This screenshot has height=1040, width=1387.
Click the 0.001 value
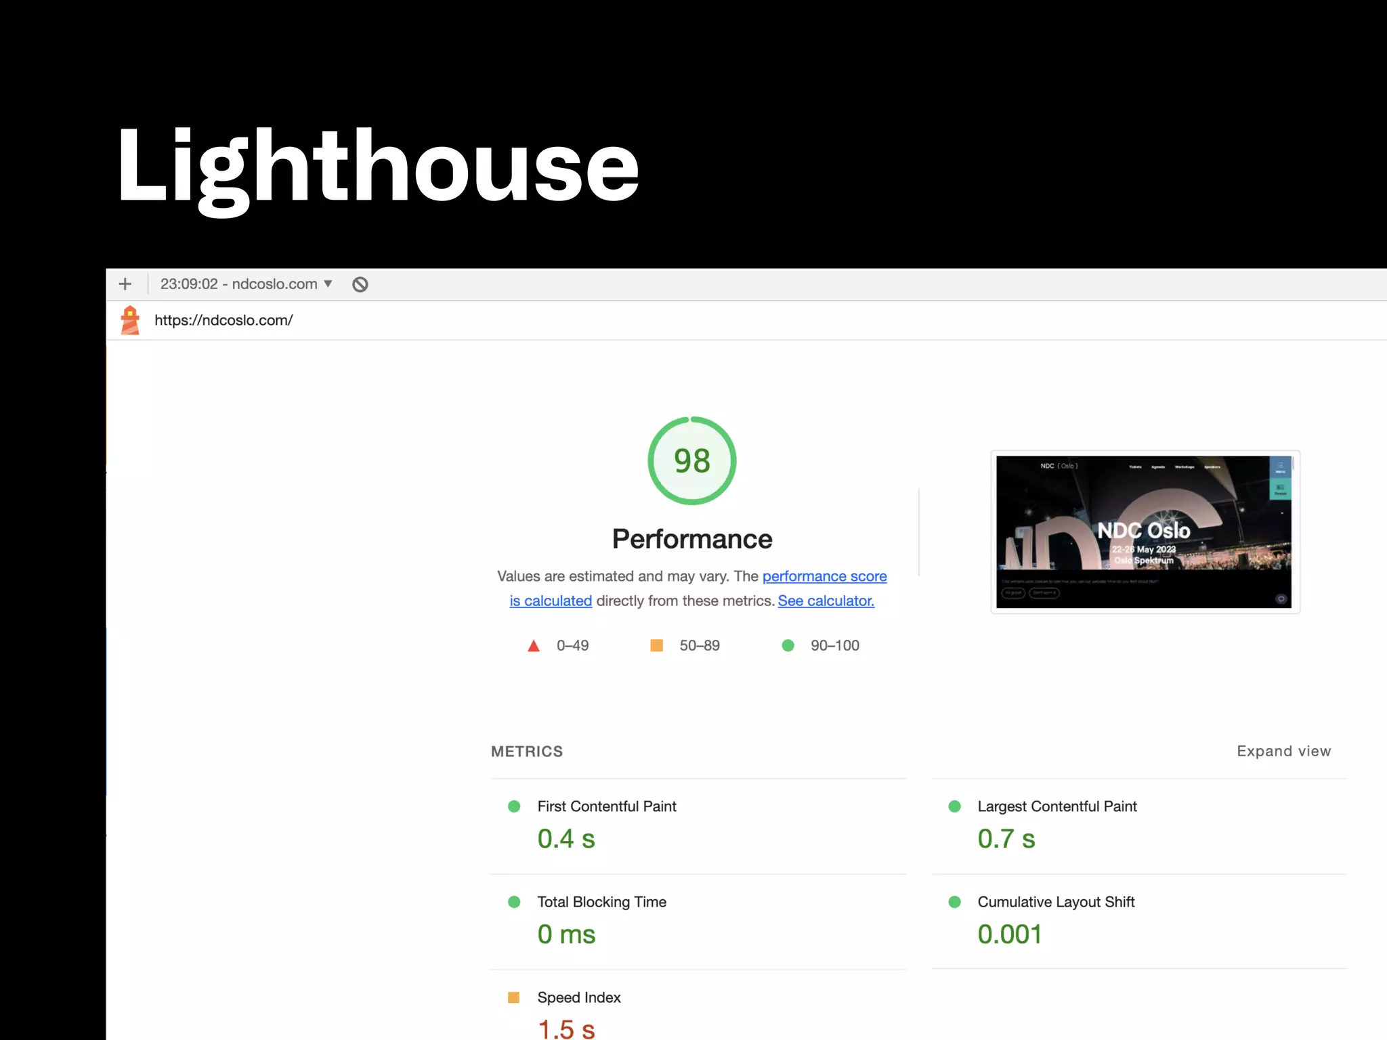pos(1010,934)
